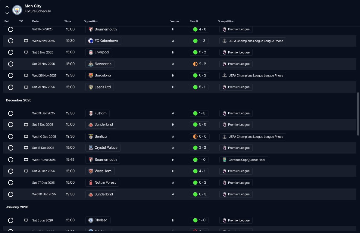Sort fixtures by Date column header

tap(35, 21)
